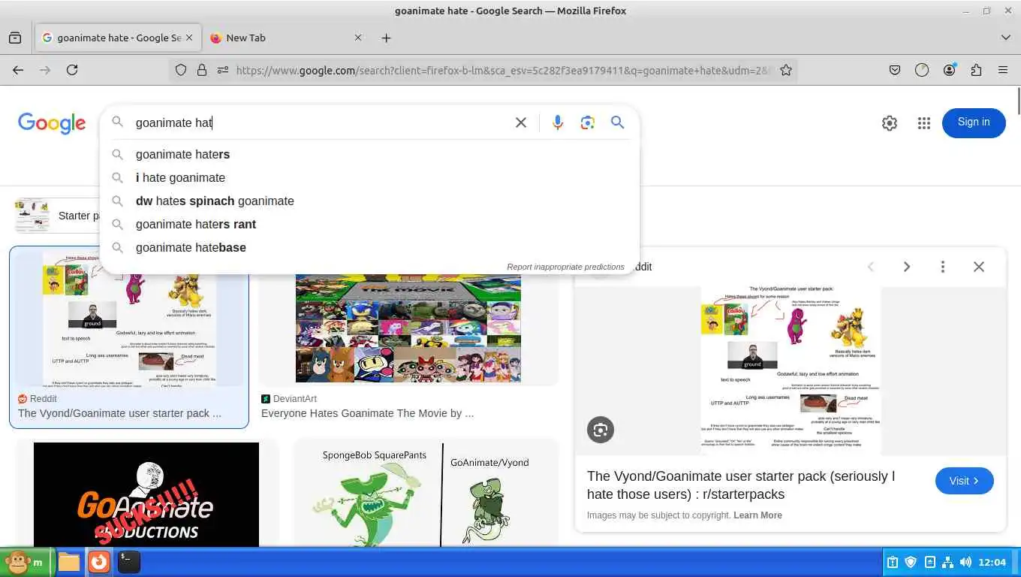
Task: Select the goanimate hate Google Search tab
Action: [x=118, y=38]
